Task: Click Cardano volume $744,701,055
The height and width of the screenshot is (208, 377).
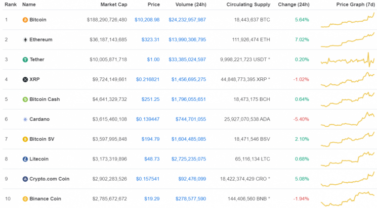Action: pyautogui.click(x=191, y=119)
